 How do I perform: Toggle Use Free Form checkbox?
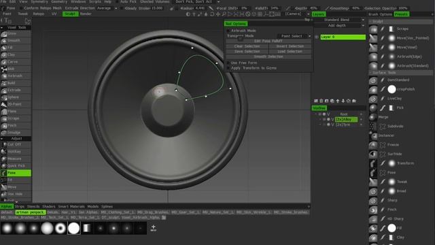pyautogui.click(x=228, y=63)
